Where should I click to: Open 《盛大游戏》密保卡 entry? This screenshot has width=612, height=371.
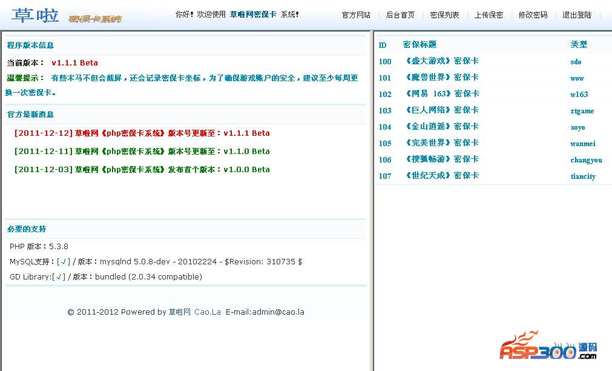443,61
